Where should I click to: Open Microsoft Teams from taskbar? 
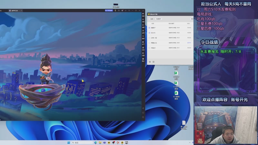click(x=104, y=142)
